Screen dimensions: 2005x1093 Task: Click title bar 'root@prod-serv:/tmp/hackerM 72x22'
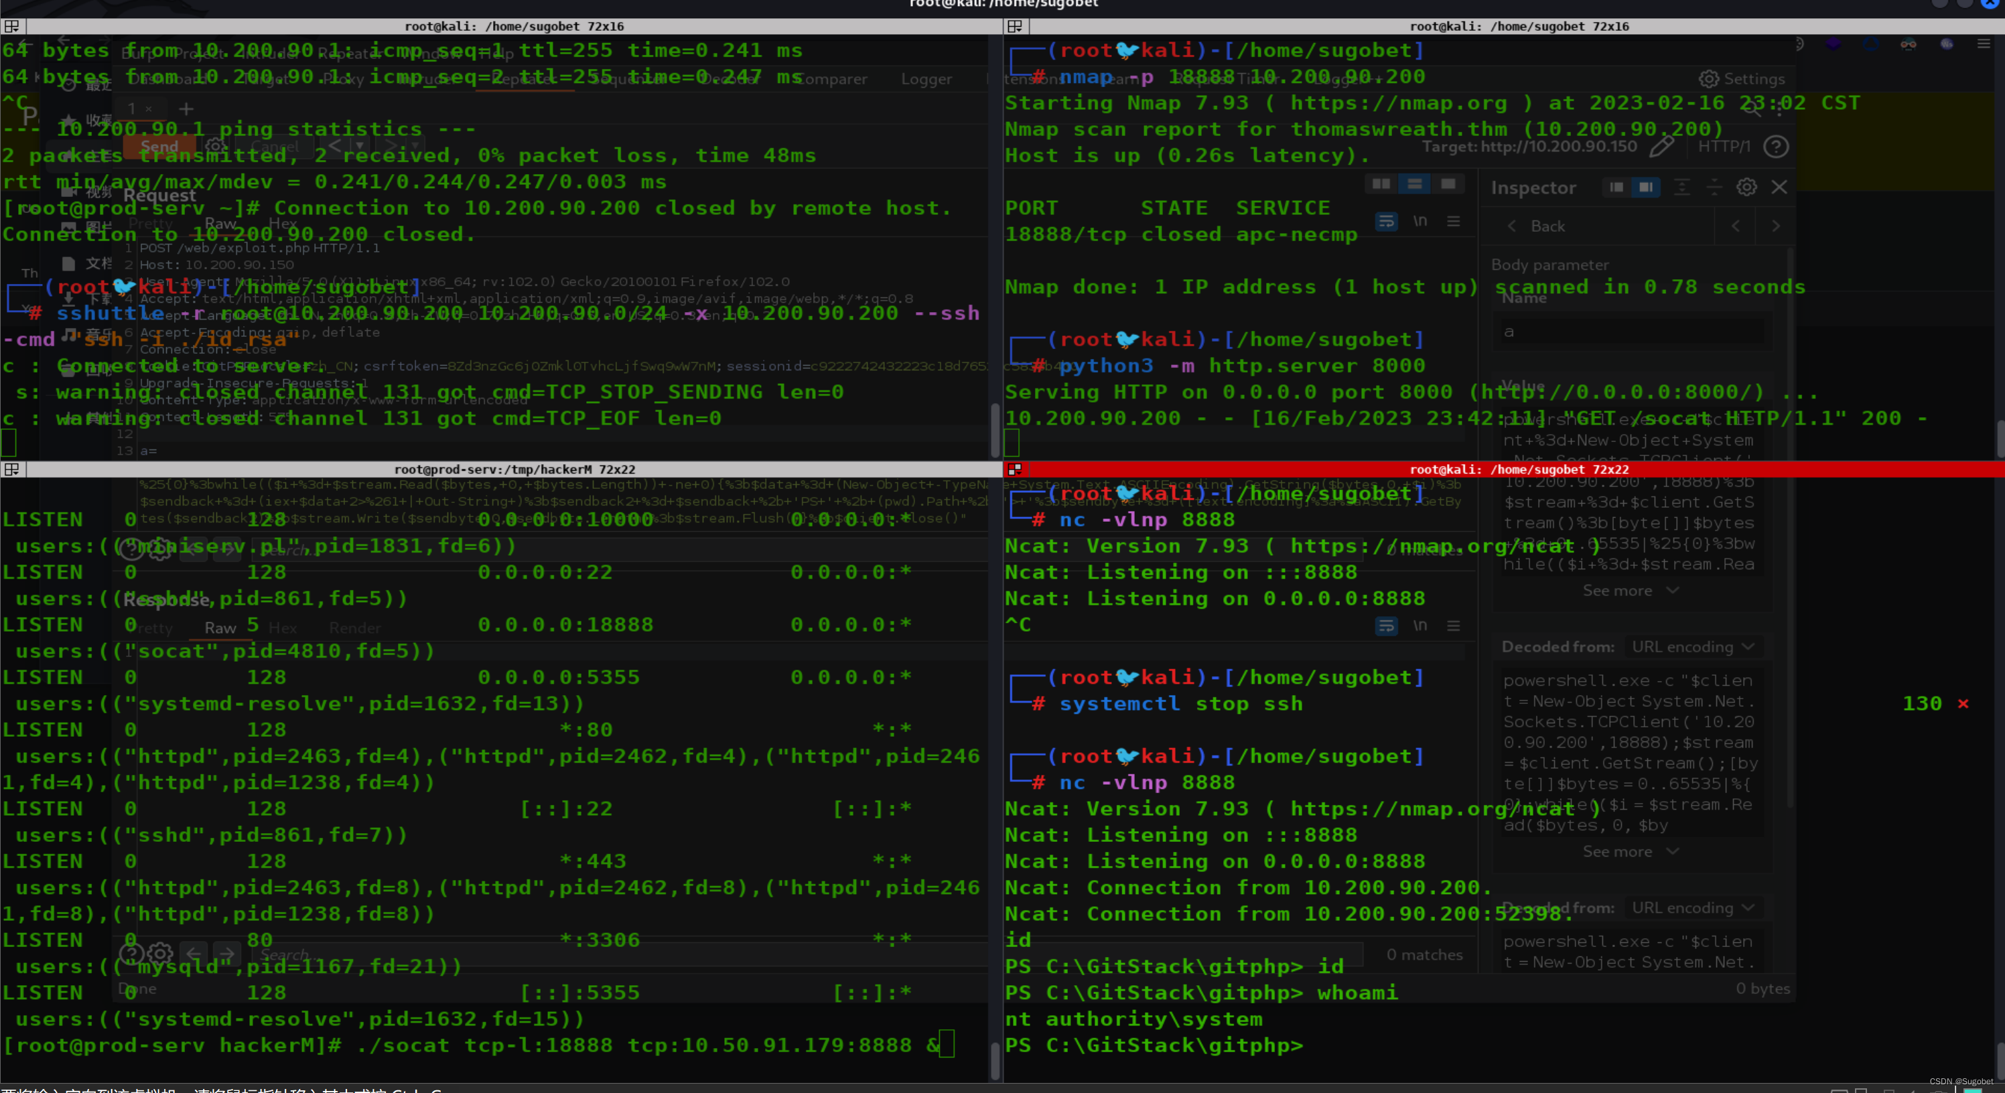pyautogui.click(x=514, y=469)
